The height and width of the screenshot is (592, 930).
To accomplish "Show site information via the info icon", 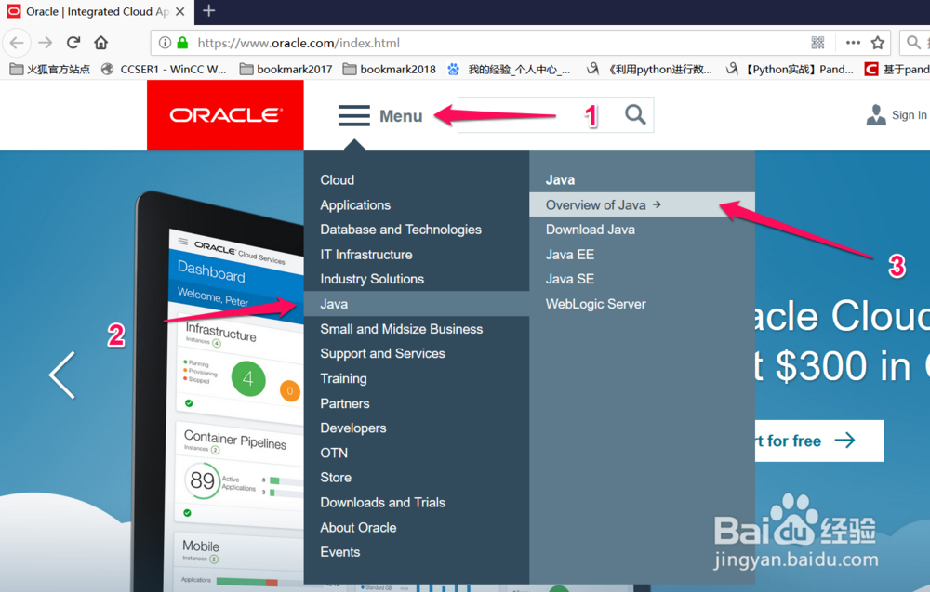I will click(x=165, y=43).
